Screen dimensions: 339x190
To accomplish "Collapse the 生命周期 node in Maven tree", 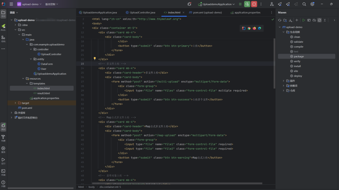I will tap(283, 32).
